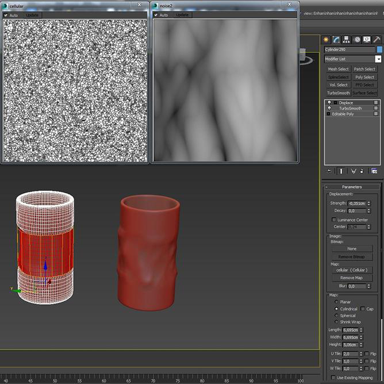
Task: Select Editable Poly in modifier stack
Action: click(x=343, y=114)
